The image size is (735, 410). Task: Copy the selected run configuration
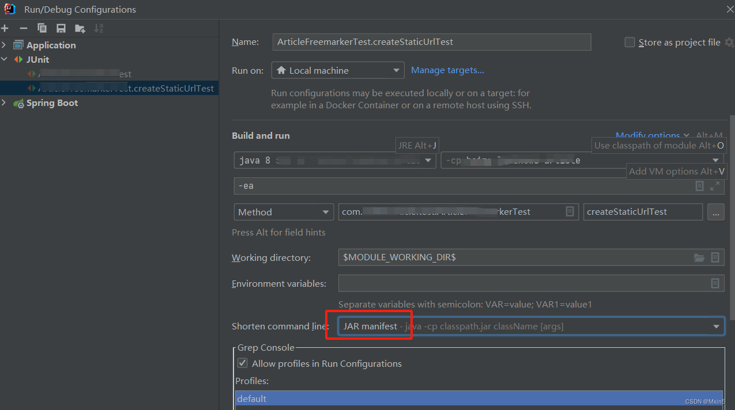(x=42, y=28)
